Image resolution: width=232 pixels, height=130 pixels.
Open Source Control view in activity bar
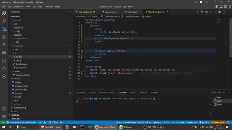tap(4, 29)
